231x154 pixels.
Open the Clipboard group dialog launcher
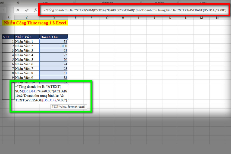pos(18,2)
